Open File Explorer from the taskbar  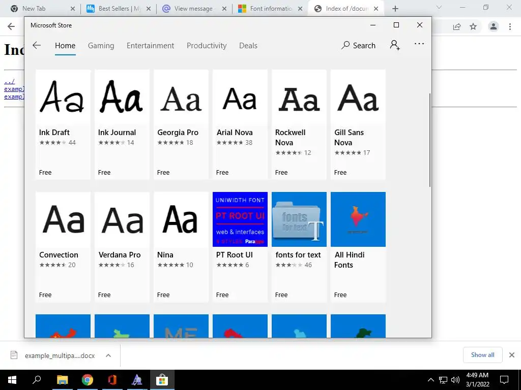[x=62, y=380]
